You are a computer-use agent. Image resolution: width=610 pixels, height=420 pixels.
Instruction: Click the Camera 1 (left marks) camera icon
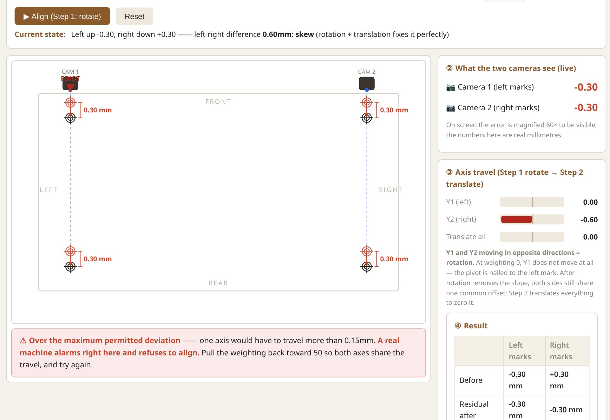pyautogui.click(x=451, y=87)
